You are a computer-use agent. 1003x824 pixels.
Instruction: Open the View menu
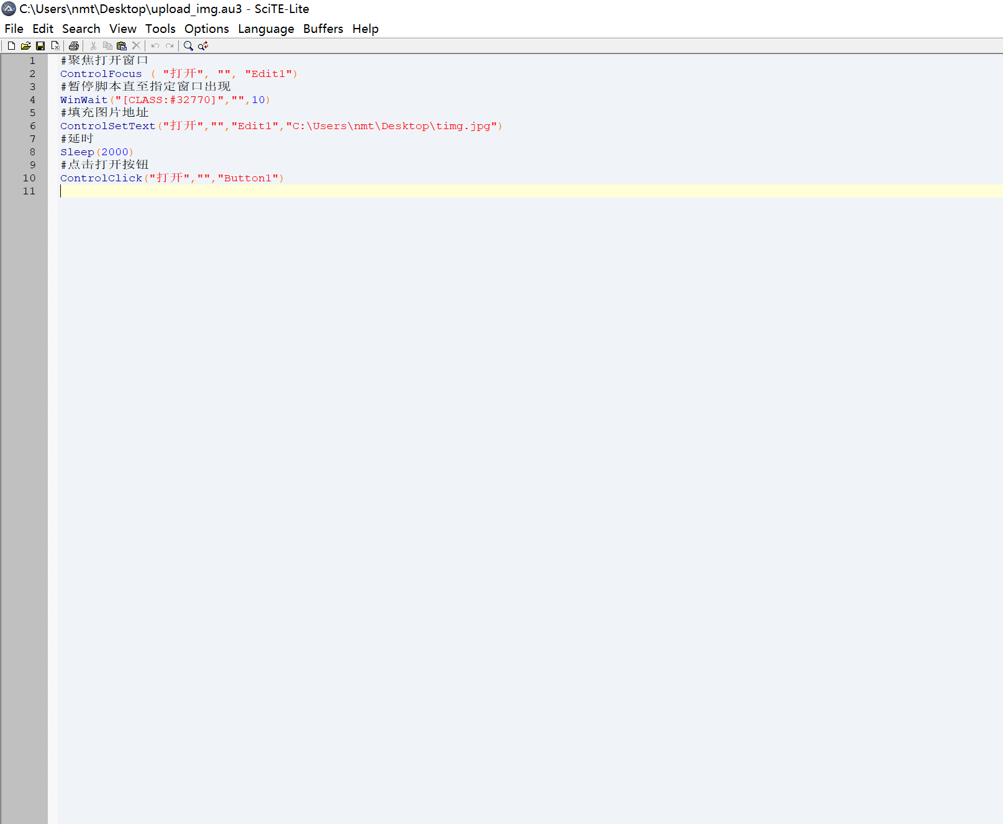[123, 29]
